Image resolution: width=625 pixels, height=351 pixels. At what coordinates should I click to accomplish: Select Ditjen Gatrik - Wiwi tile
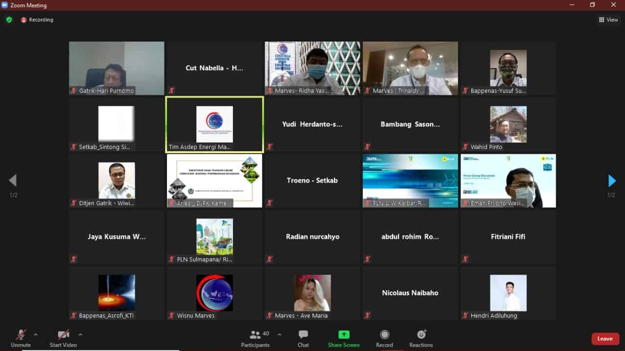tap(117, 181)
